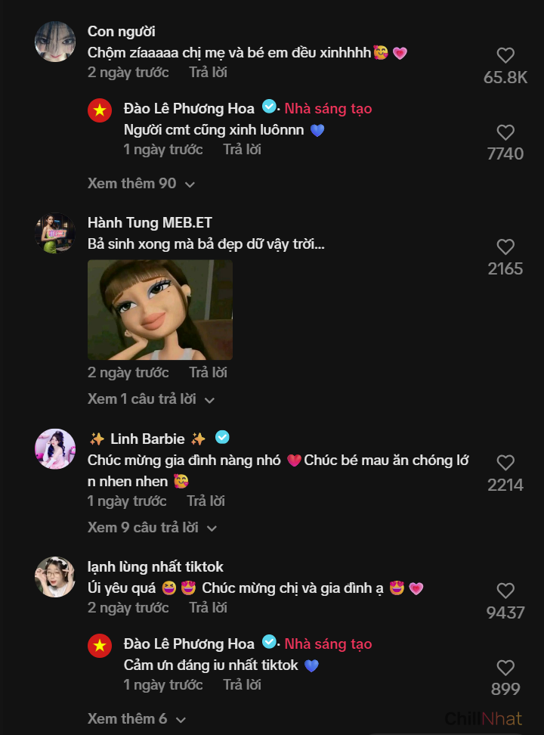Like Đào Lê Phương Hoa's reply "Người cmt cũng xinh luônnn"
The height and width of the screenshot is (735, 544).
click(505, 132)
